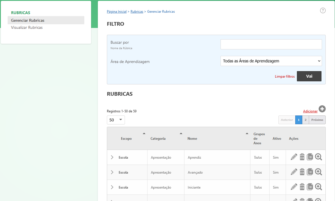Expand the Iniciante row chevron
Screen dimensions: 335x201
[112, 187]
